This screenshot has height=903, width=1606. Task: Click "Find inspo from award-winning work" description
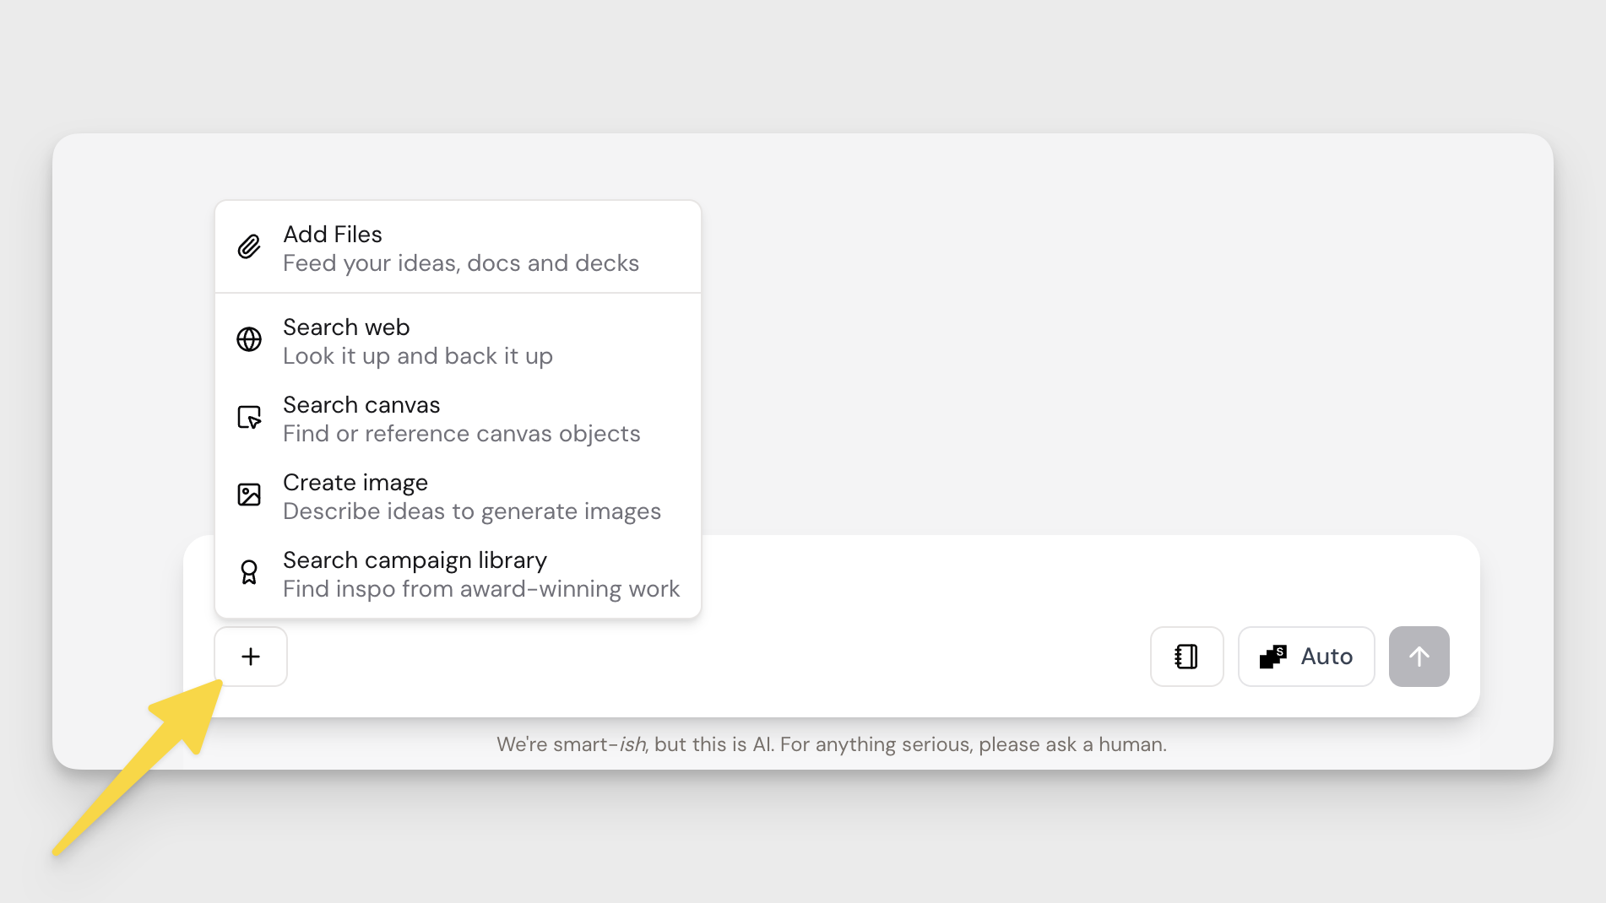pos(481,589)
